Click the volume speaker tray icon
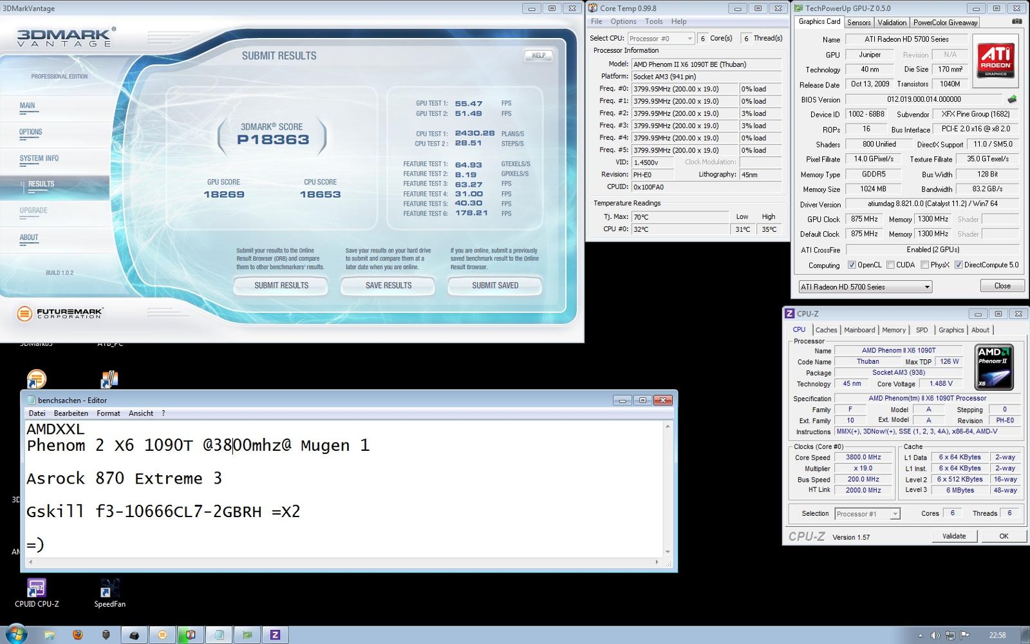 pyautogui.click(x=935, y=636)
